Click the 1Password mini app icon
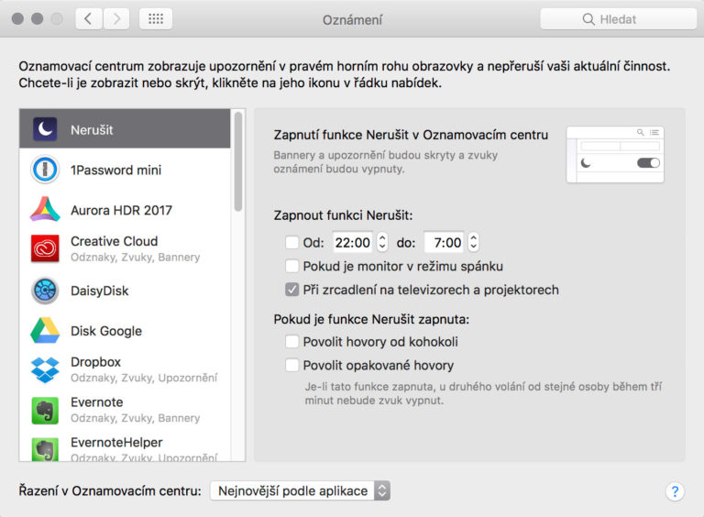The width and height of the screenshot is (704, 517). (45, 170)
